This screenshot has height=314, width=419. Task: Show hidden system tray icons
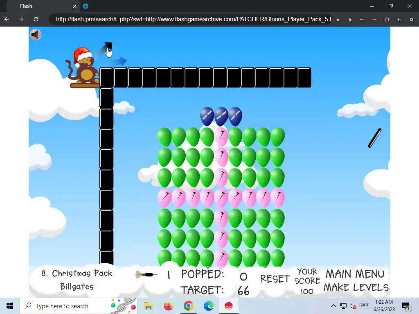click(333, 306)
